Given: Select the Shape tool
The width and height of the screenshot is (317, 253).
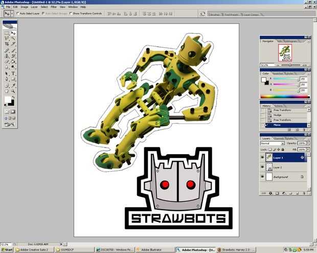Looking at the screenshot, I should pyautogui.click(x=13, y=79).
